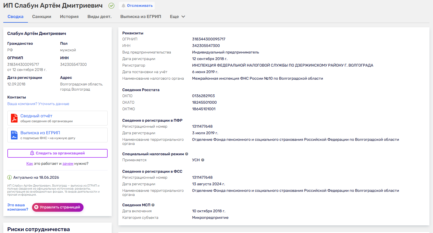Click help icon next to Специальный налоговый режим

[187, 154]
